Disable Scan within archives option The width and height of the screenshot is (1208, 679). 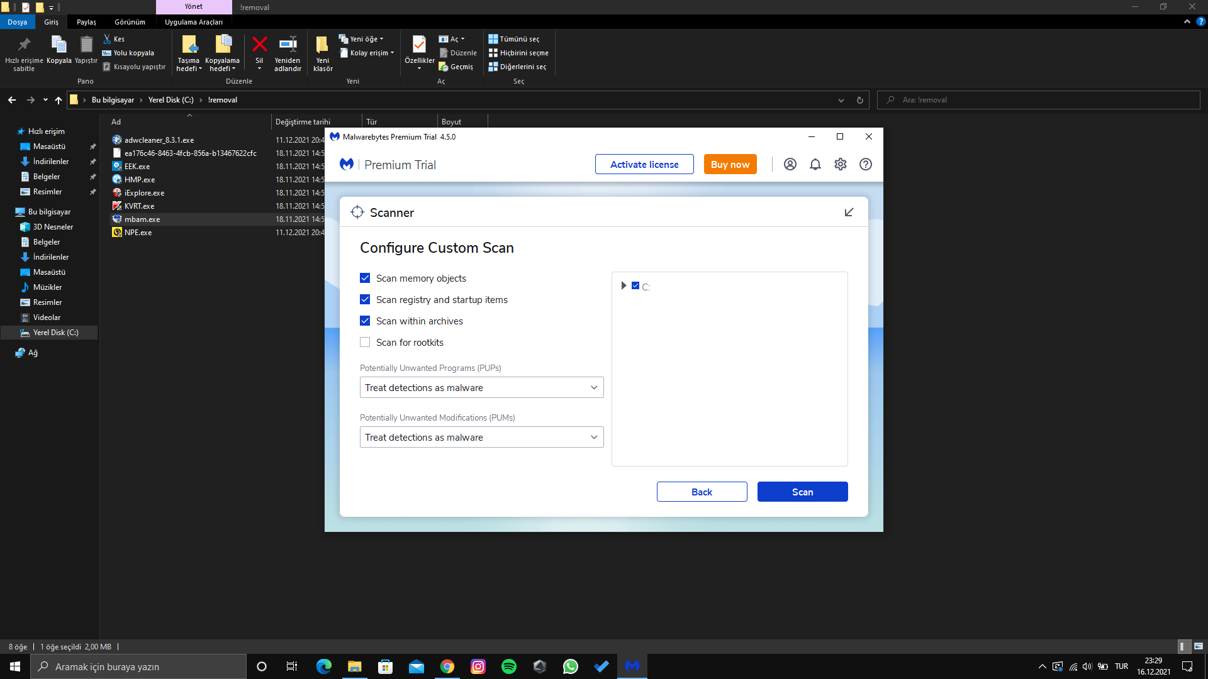coord(365,321)
